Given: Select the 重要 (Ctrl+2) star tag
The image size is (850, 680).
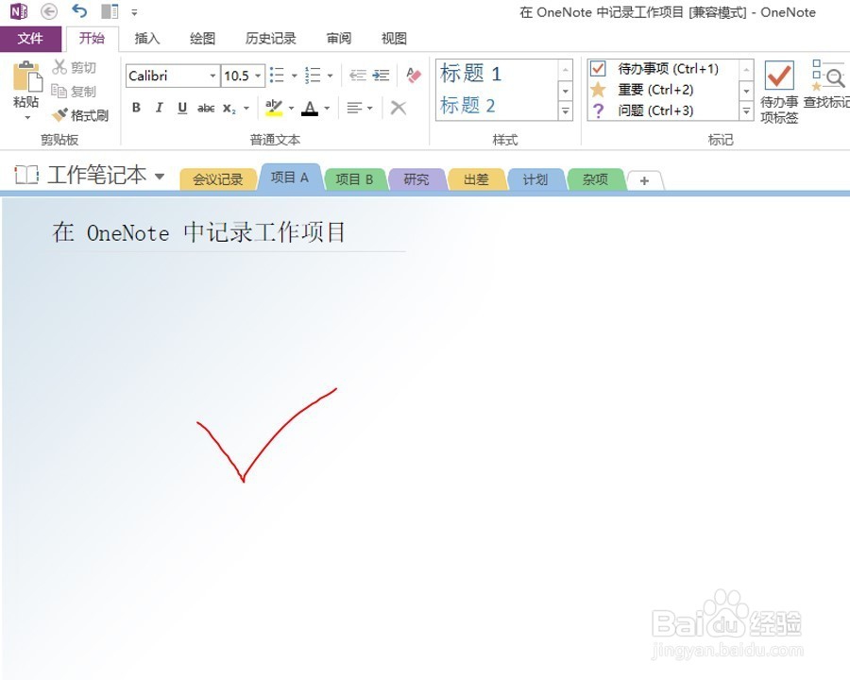Looking at the screenshot, I should [642, 90].
